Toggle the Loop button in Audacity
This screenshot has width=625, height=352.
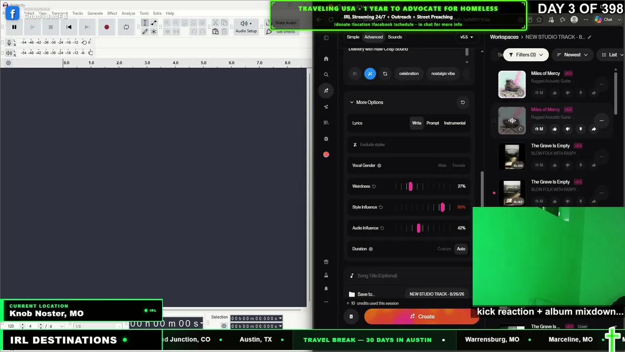coord(126,27)
